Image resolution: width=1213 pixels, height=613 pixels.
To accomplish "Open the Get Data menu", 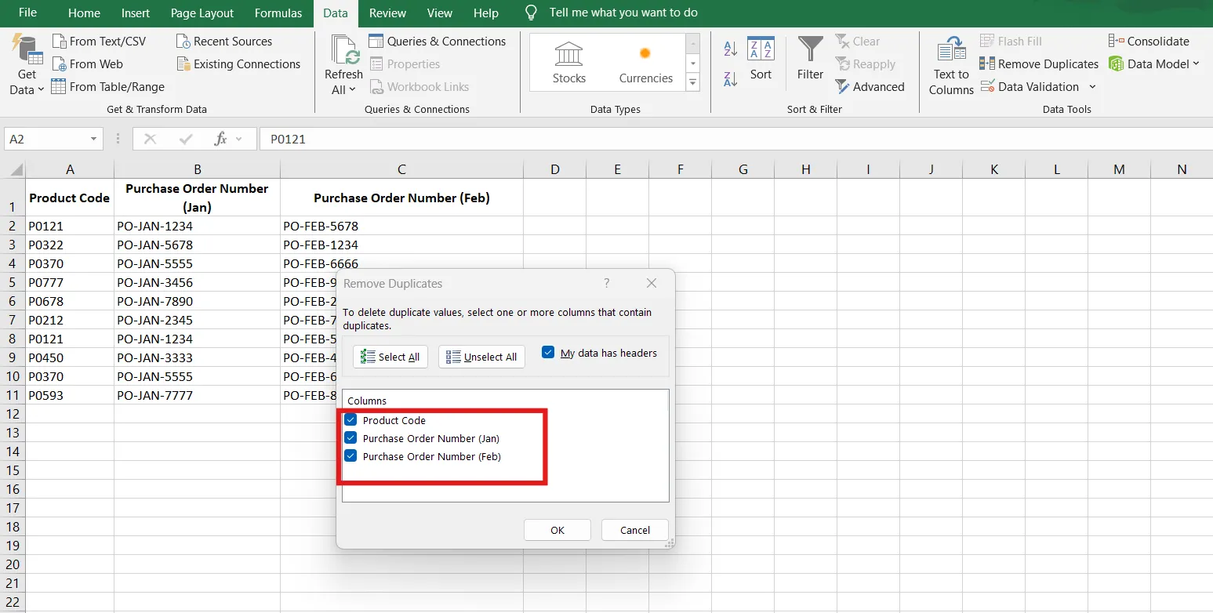I will point(27,66).
